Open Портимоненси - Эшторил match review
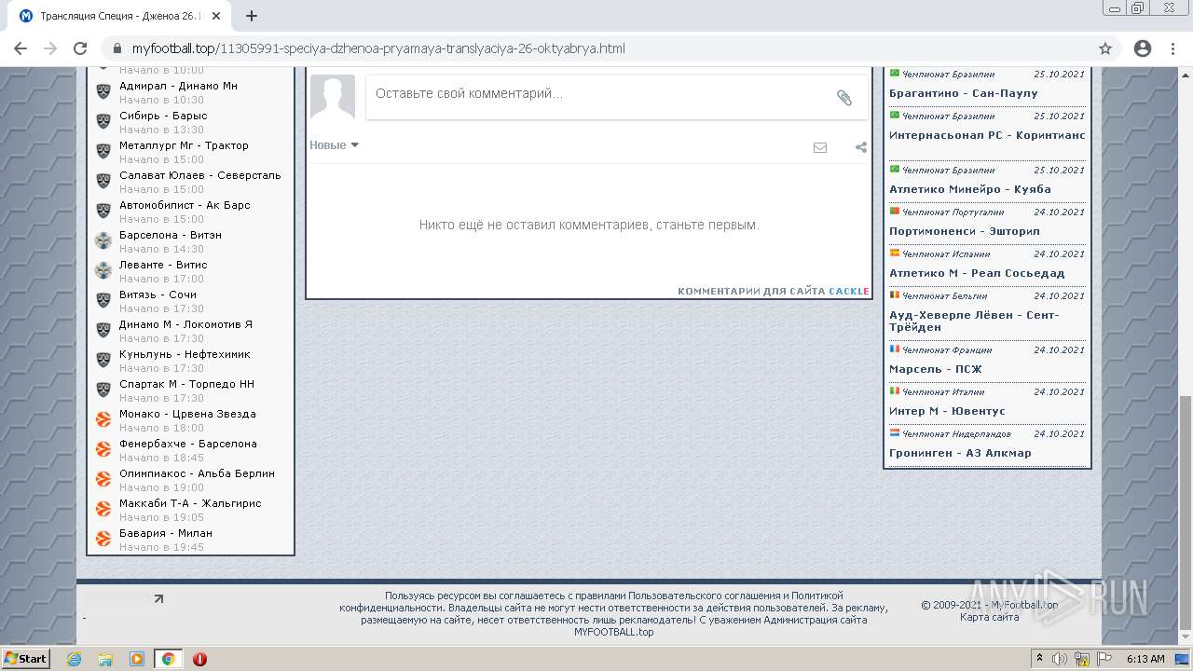 (x=965, y=231)
